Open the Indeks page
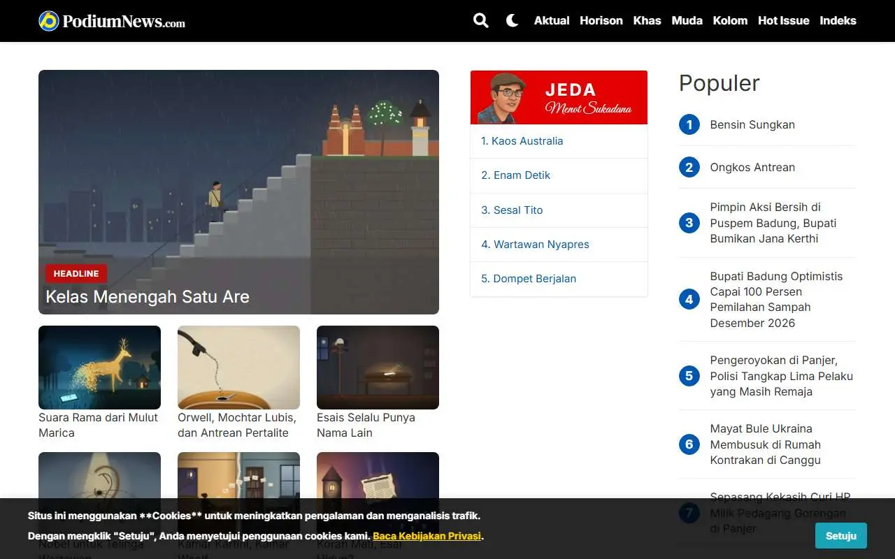 [x=838, y=20]
